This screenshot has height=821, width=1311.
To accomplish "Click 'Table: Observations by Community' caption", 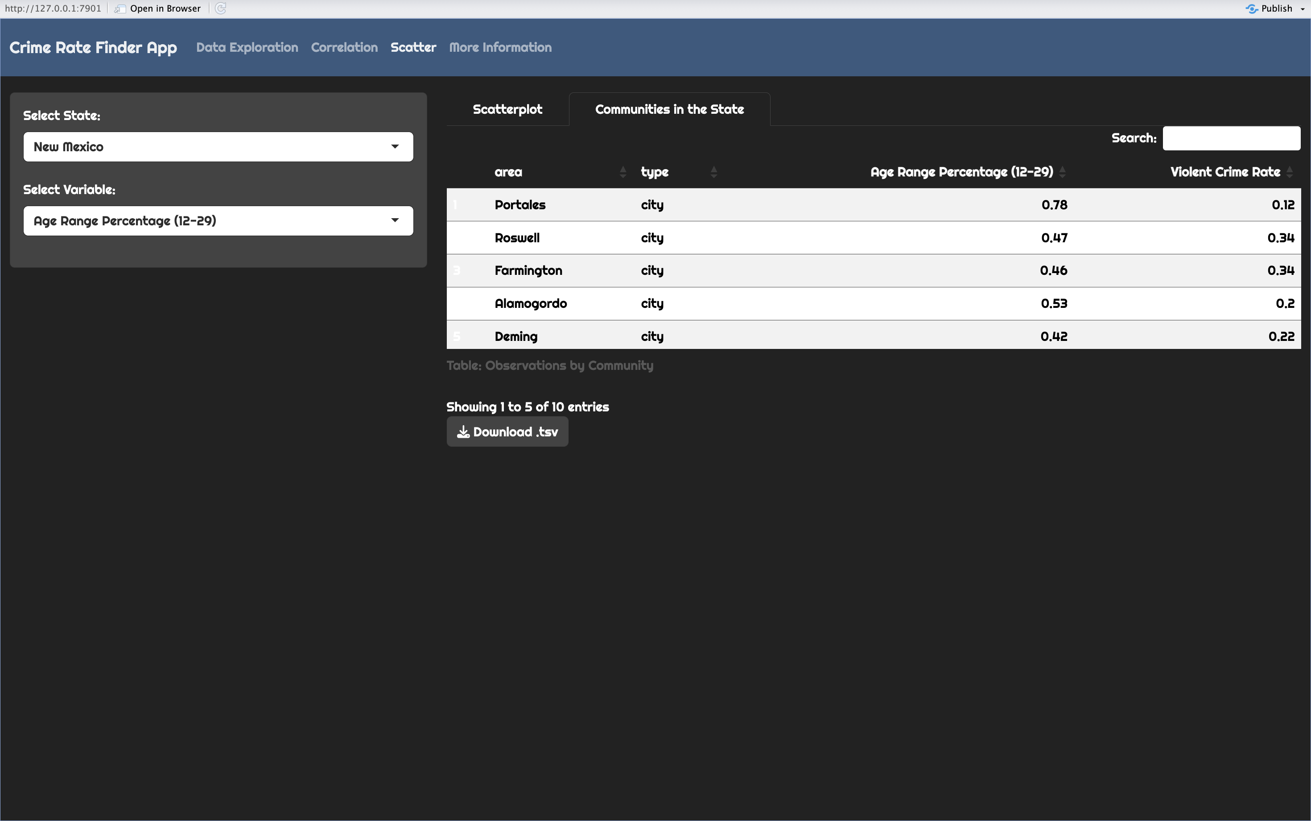I will (x=550, y=365).
